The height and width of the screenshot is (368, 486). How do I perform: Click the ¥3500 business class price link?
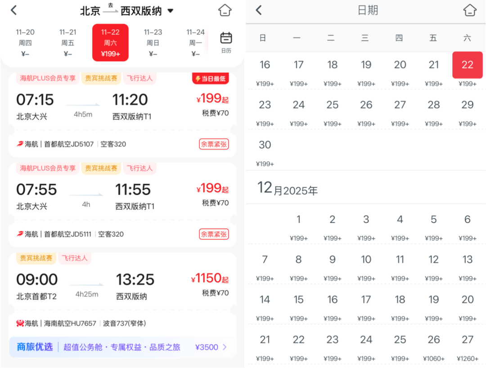(207, 347)
